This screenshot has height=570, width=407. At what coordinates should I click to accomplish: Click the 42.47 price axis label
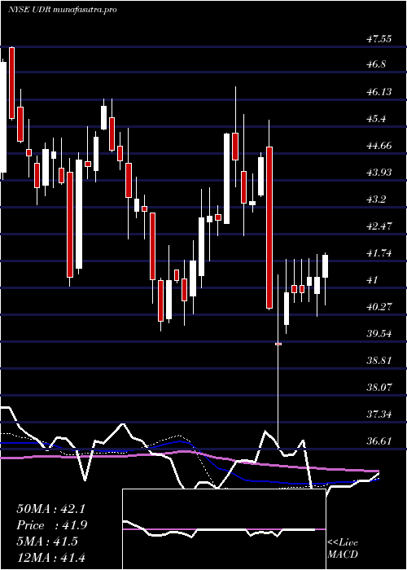(379, 226)
